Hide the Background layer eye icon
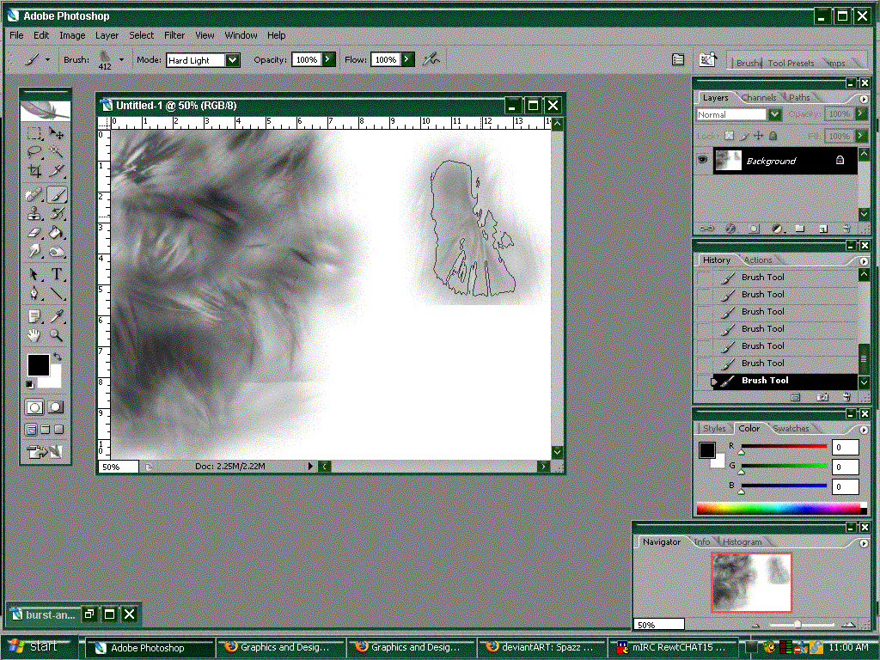The image size is (880, 660). point(702,160)
